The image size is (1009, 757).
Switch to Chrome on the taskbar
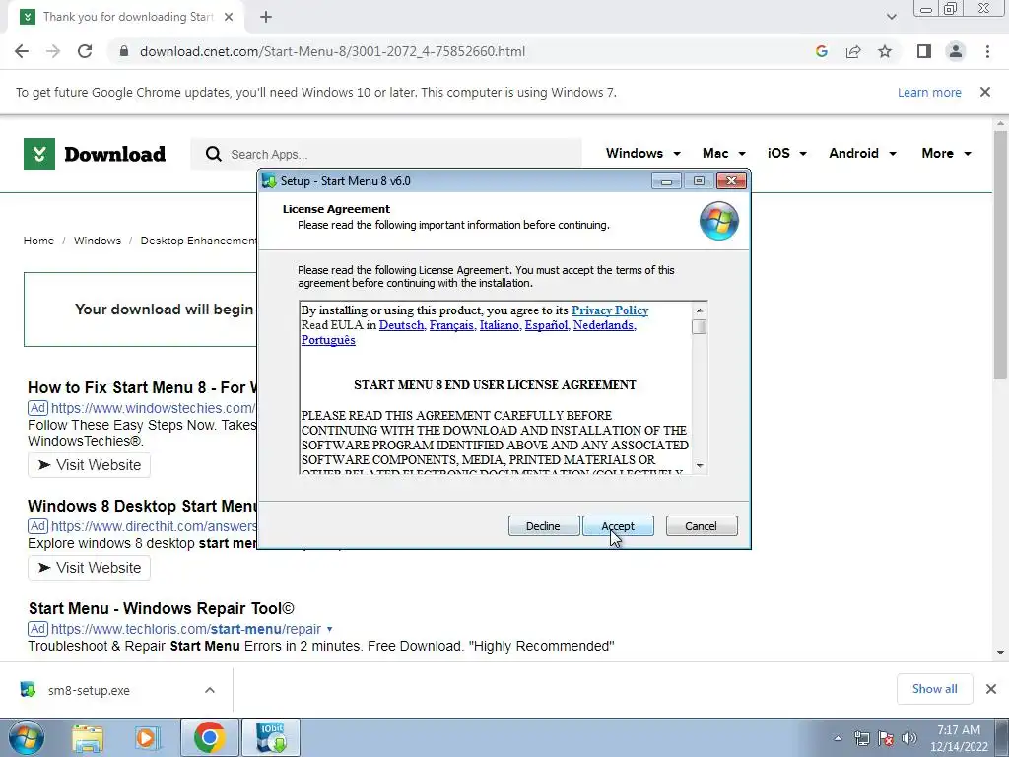[209, 737]
